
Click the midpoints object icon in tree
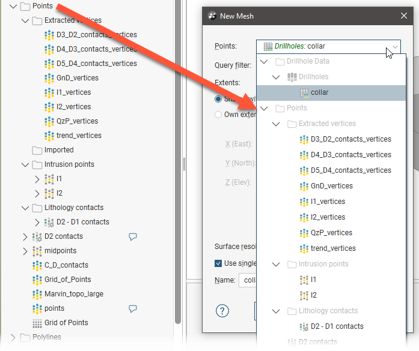[x=37, y=251]
